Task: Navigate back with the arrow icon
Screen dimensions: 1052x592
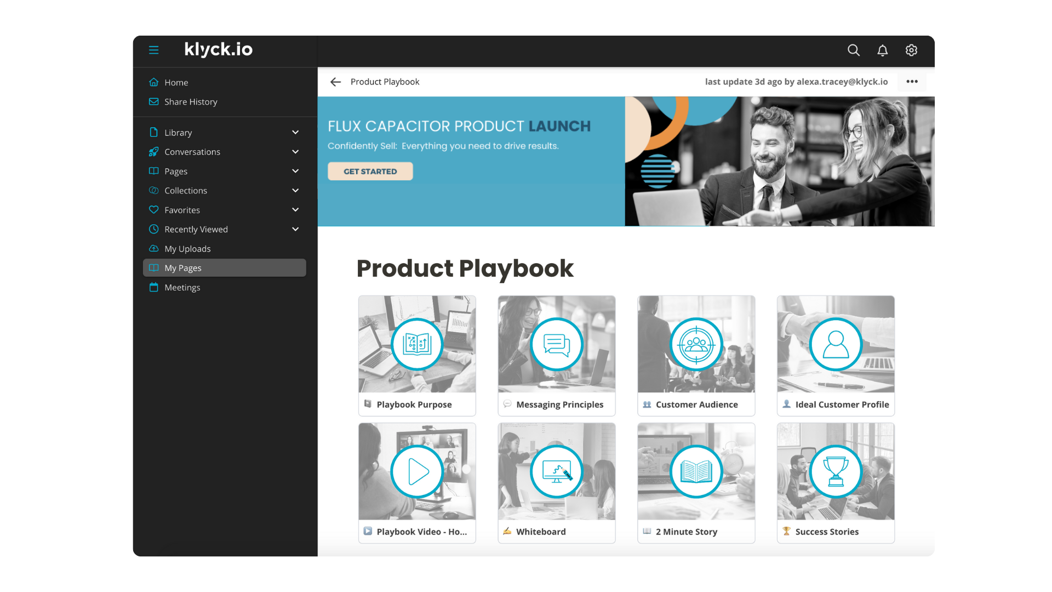Action: pos(335,82)
